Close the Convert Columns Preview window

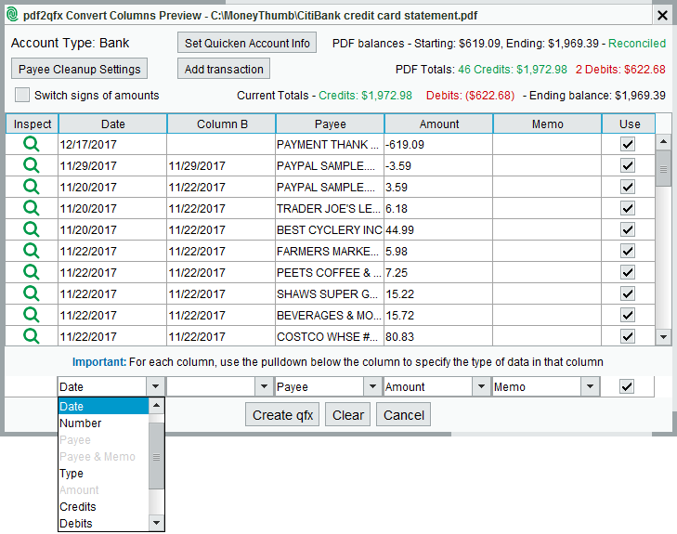[662, 16]
